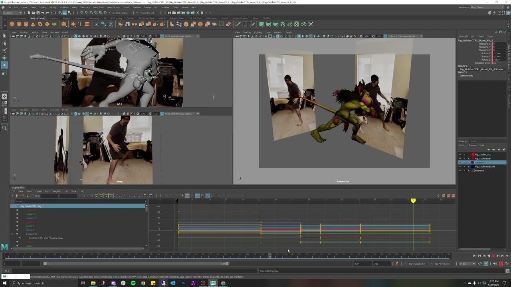
Task: Click the Open Scene folder icon
Action: 33,13
